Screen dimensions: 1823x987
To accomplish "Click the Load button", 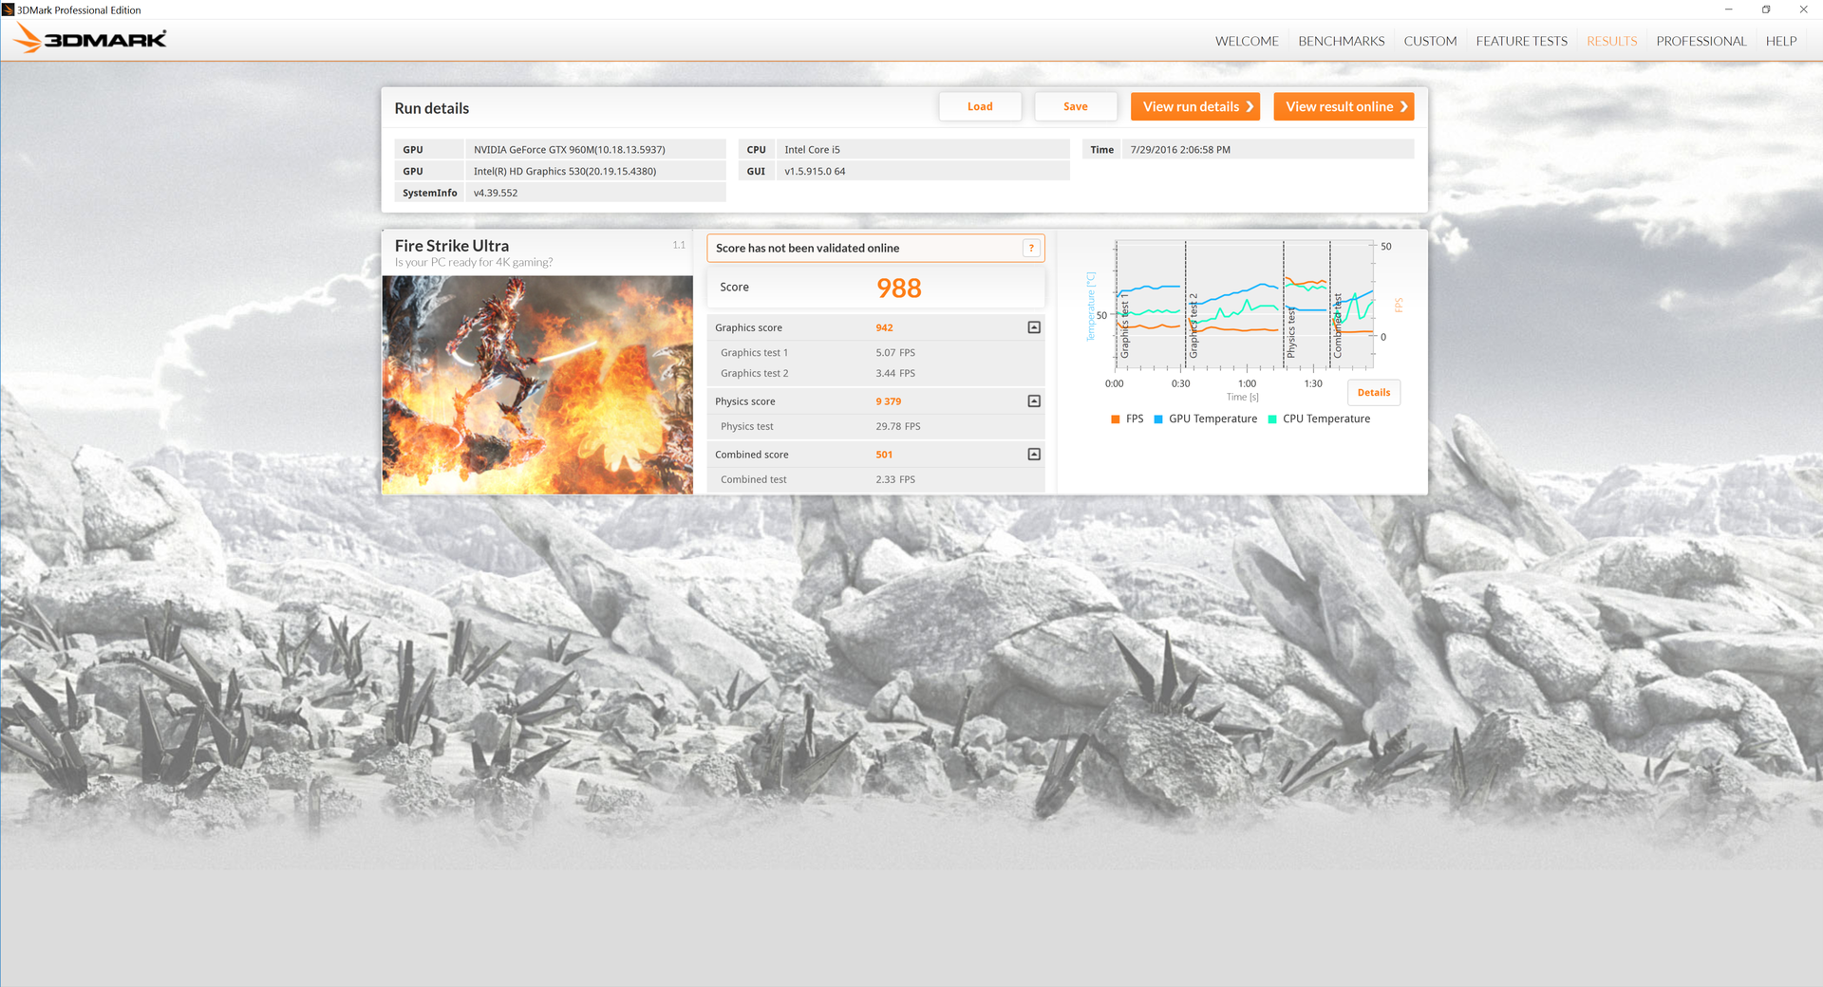I will coord(980,106).
